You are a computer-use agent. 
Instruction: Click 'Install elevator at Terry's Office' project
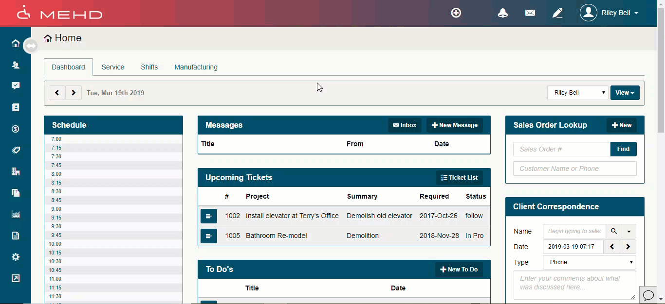click(292, 216)
